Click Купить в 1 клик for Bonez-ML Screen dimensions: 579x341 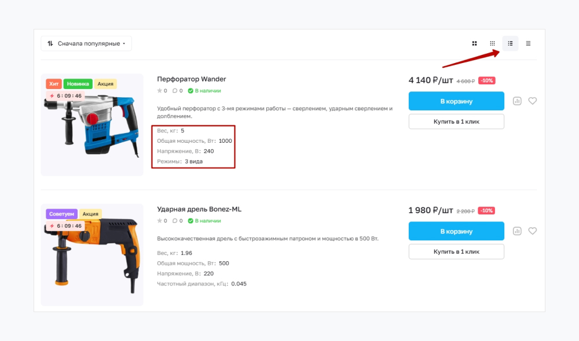pyautogui.click(x=456, y=252)
